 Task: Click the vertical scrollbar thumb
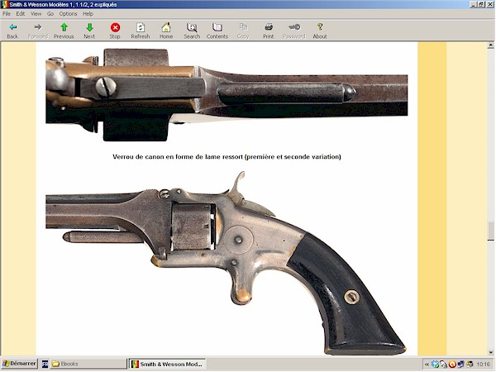point(490,231)
